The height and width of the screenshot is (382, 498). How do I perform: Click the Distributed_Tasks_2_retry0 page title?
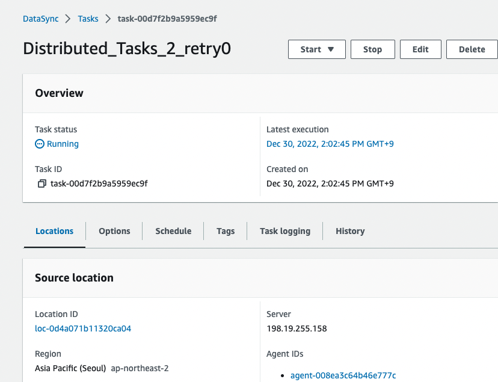coord(127,49)
